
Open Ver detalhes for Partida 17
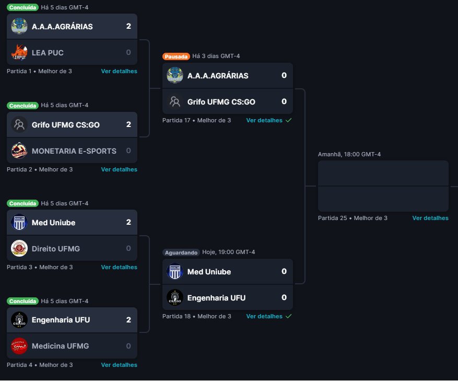pos(264,120)
